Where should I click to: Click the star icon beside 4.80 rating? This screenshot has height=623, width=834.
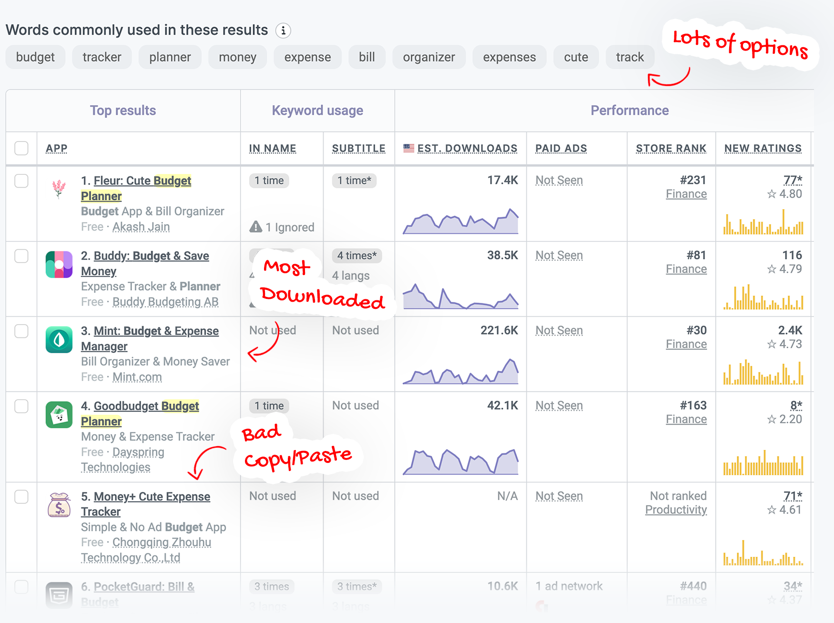[x=772, y=194]
